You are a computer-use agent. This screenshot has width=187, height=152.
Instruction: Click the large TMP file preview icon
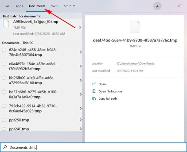(x=135, y=27)
